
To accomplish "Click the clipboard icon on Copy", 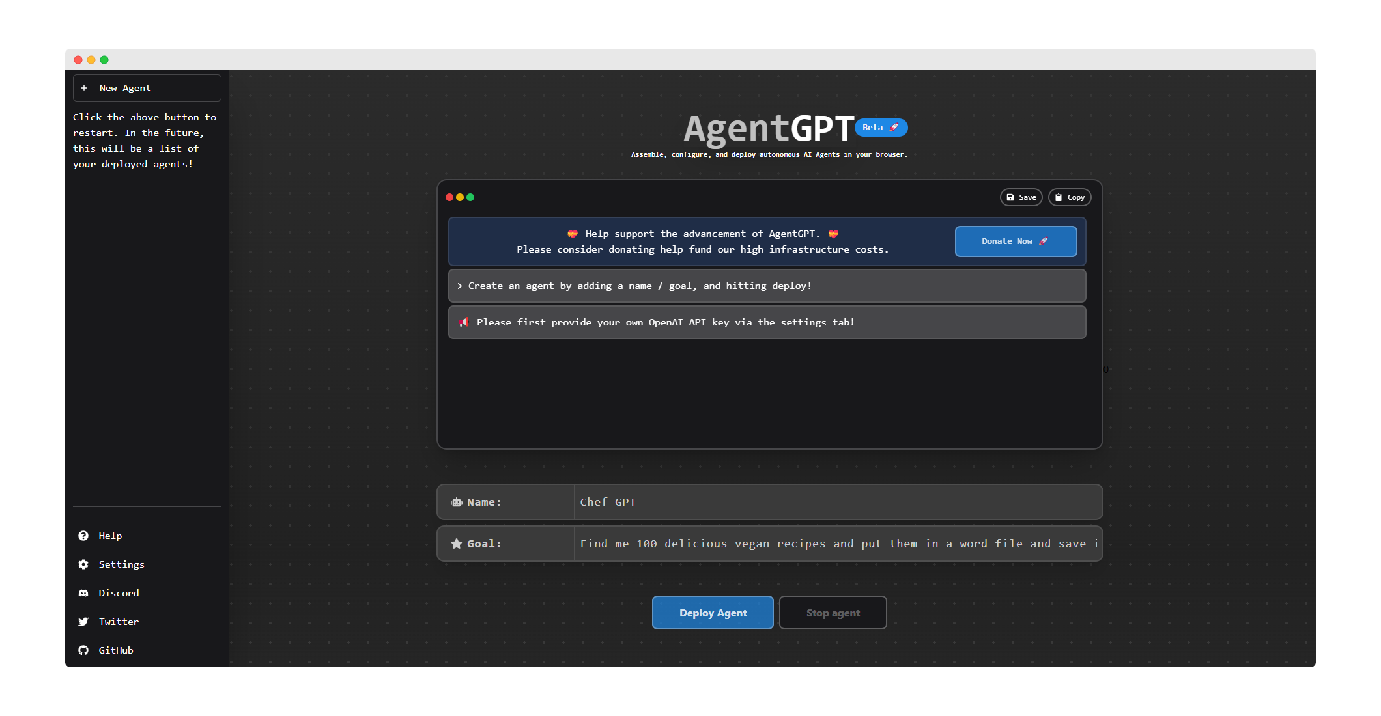I will tap(1059, 197).
